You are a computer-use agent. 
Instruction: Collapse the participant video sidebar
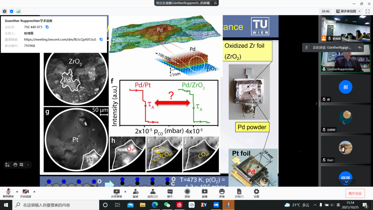click(316, 103)
